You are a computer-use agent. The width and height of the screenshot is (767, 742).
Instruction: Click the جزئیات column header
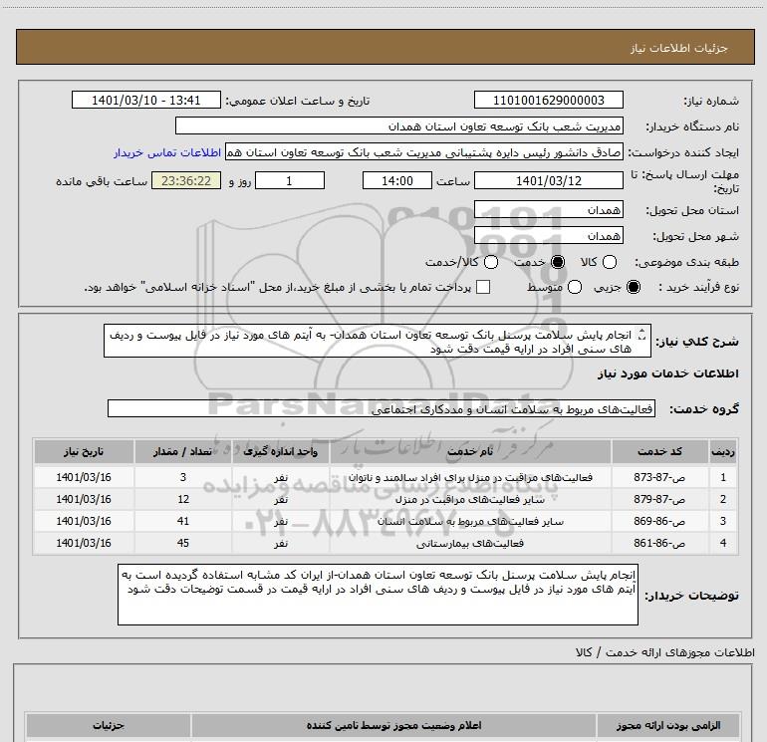point(109,725)
